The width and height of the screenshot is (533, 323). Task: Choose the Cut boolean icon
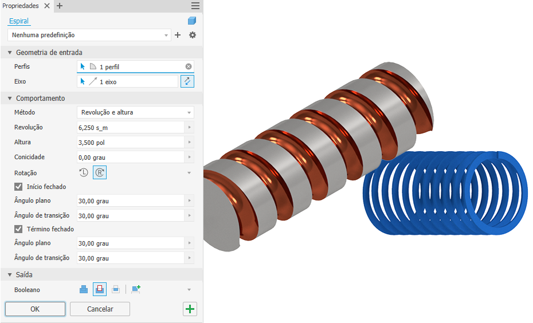(x=100, y=289)
